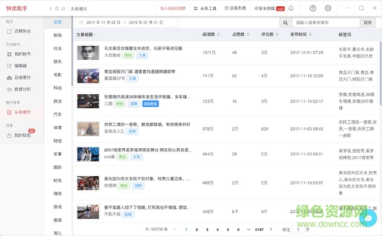Image resolution: width=382 pixels, height=236 pixels.
Task: Select the 游戏 category
Action: [x=58, y=207]
